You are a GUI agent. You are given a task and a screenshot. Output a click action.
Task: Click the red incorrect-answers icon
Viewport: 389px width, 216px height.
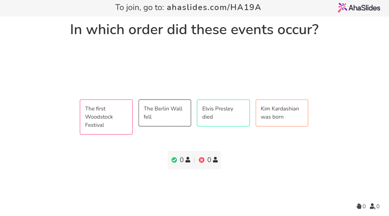(x=202, y=160)
